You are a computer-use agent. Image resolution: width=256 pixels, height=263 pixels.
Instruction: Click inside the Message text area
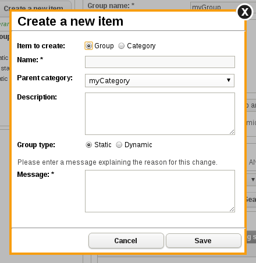[160, 191]
